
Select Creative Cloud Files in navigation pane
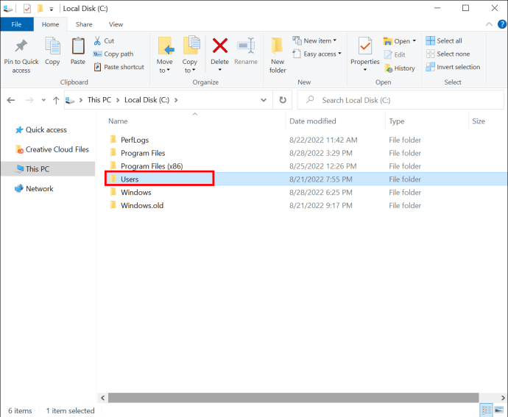point(52,149)
